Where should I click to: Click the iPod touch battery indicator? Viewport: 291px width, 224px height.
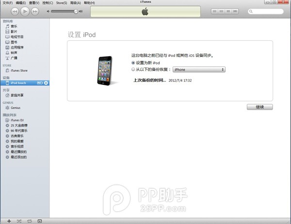coord(40,83)
